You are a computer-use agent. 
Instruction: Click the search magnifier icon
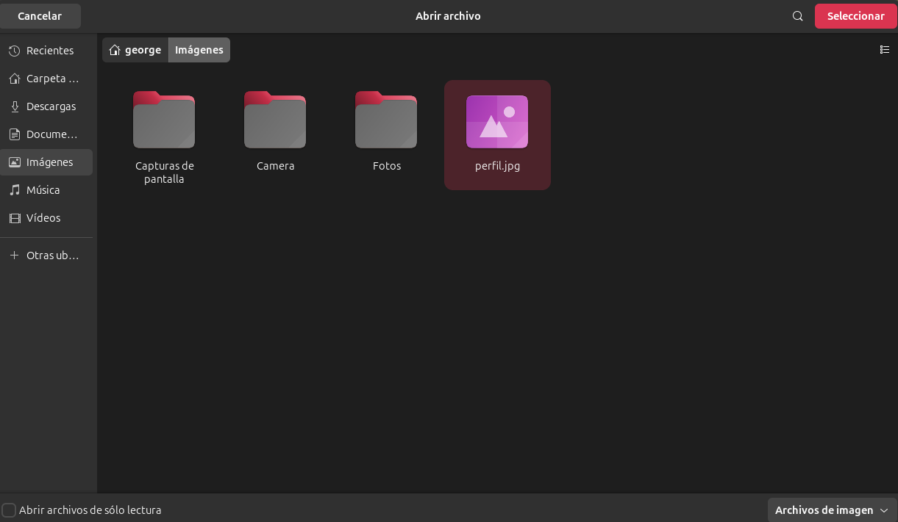797,16
